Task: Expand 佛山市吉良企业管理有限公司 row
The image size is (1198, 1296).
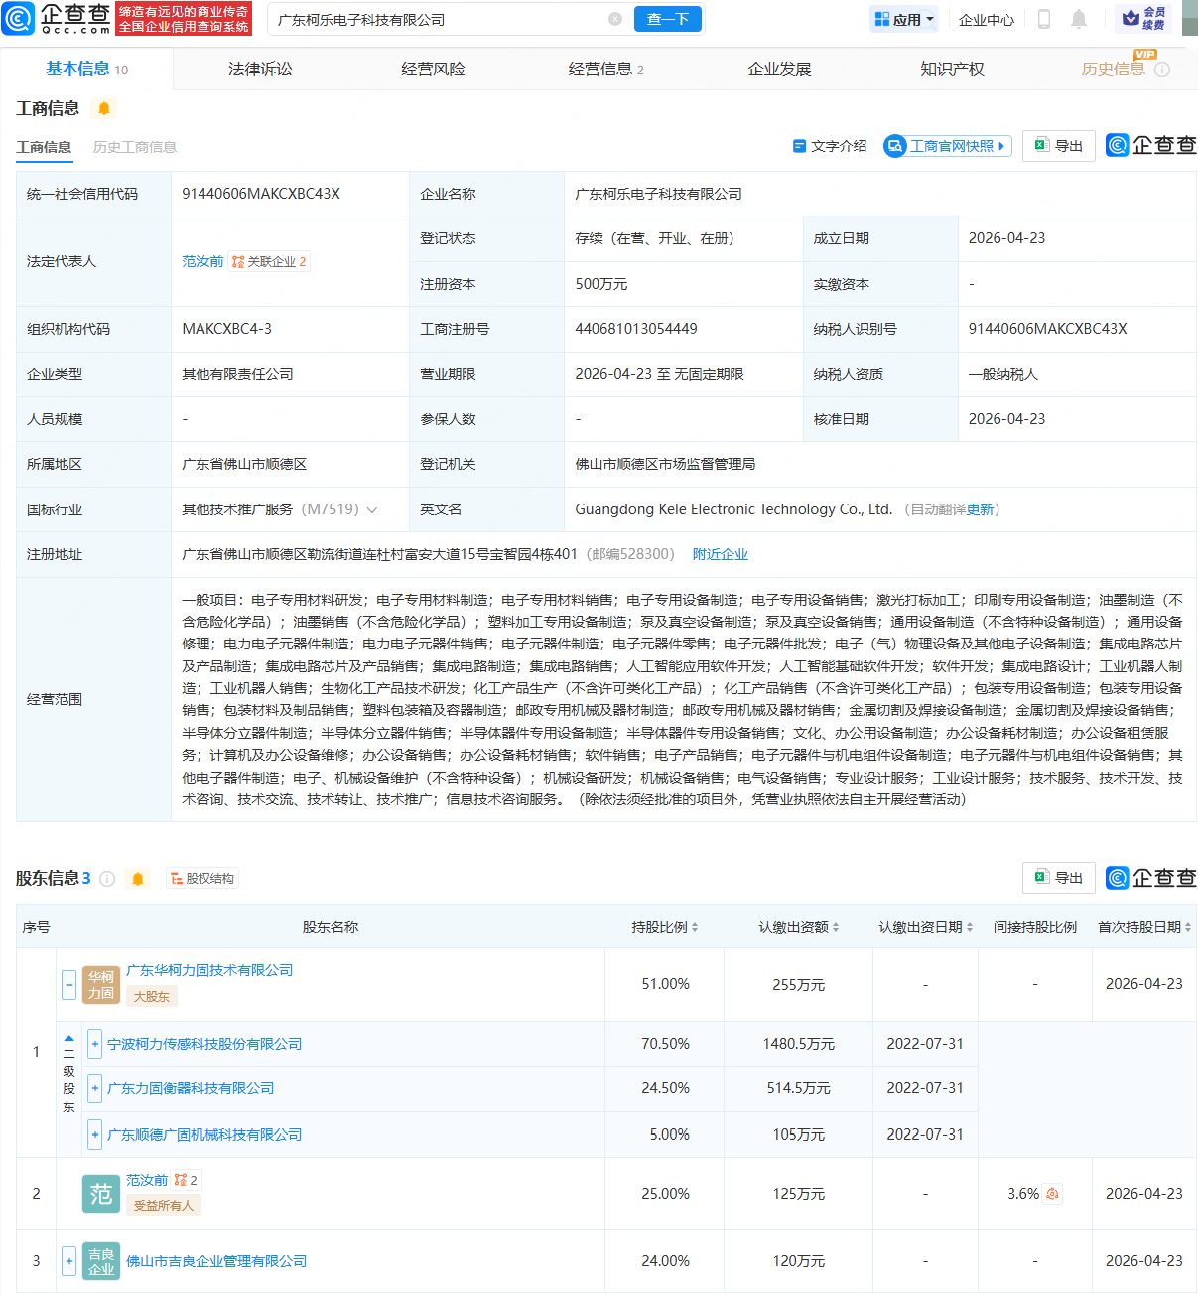Action: click(x=68, y=1261)
